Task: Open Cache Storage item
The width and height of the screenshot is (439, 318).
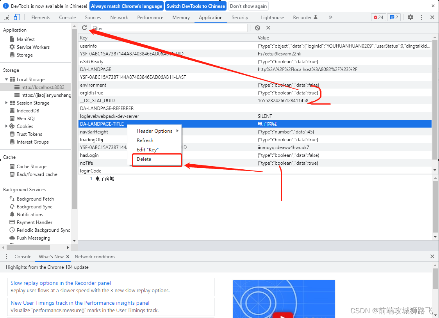Action: [31, 166]
